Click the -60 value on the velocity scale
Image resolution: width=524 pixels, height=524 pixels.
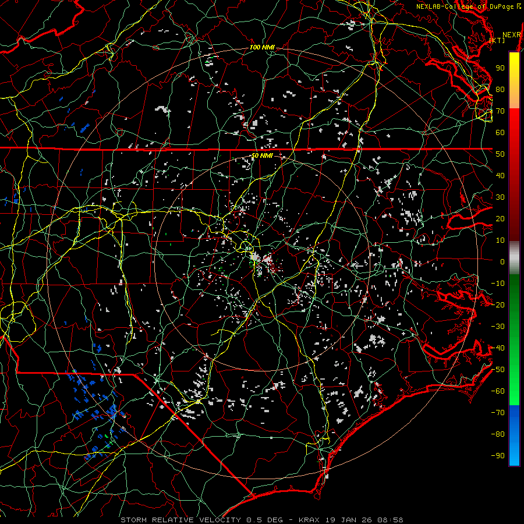498,391
